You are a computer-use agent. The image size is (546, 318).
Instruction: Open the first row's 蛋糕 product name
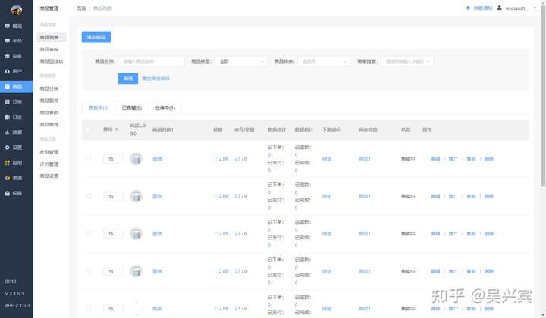[157, 159]
